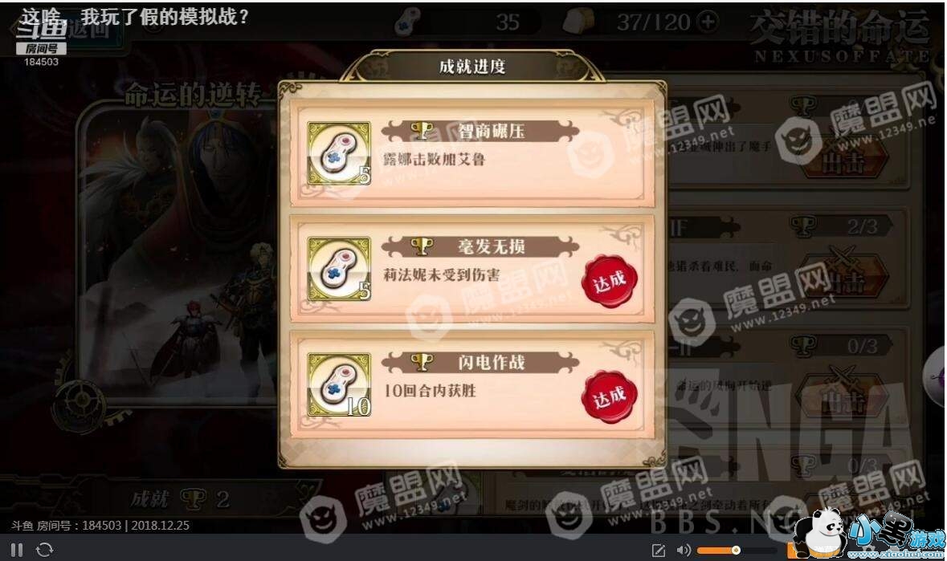This screenshot has width=947, height=561.
Task: Click the 达成 stamp on 毫发无损
Action: coord(610,281)
